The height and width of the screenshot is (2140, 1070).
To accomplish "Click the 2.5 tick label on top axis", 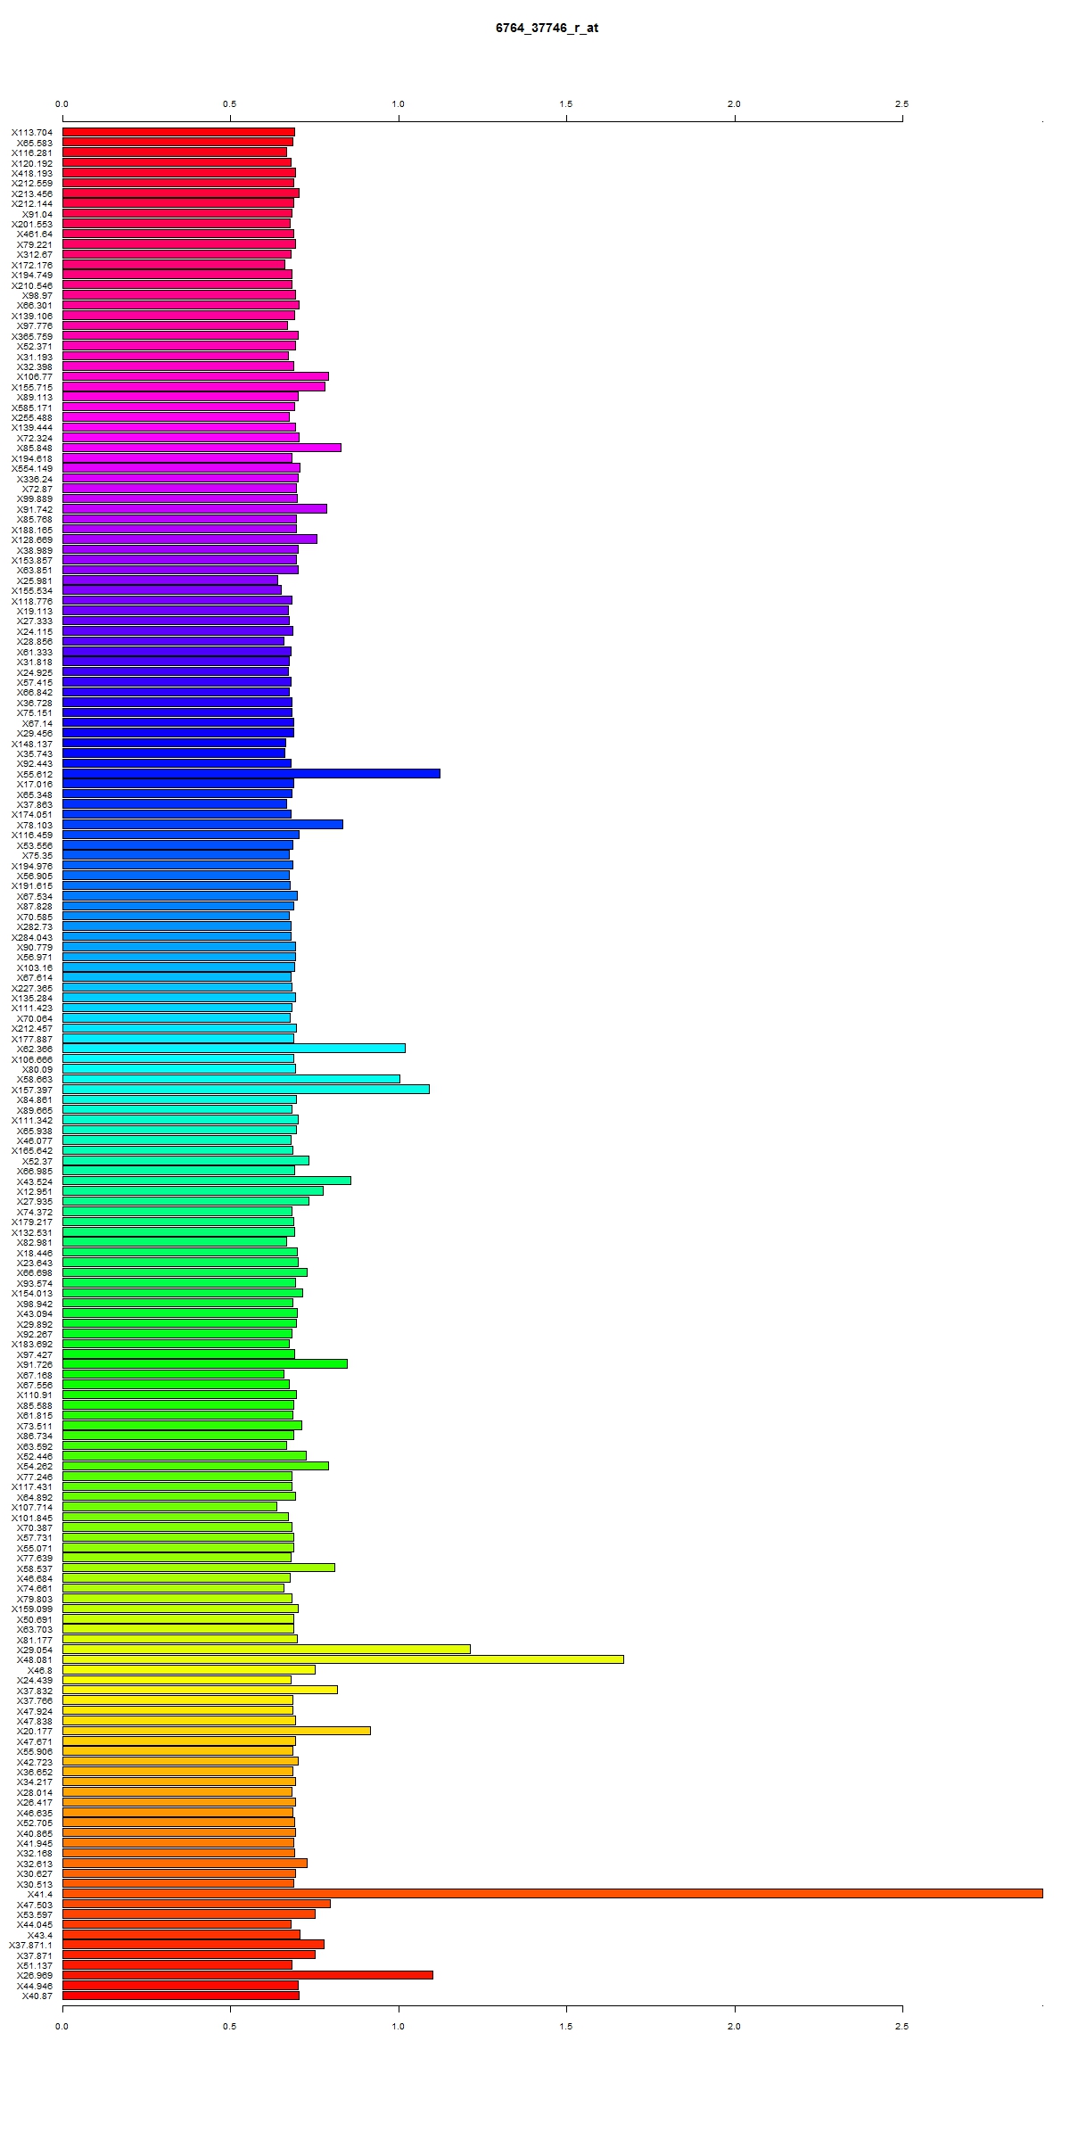I will (x=902, y=104).
